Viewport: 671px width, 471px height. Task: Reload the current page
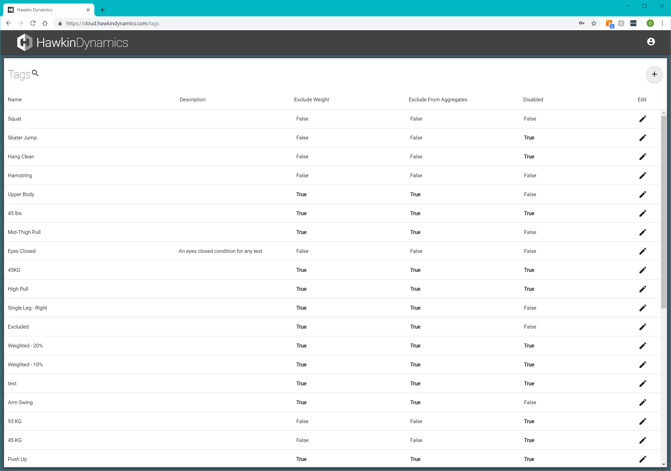[33, 23]
